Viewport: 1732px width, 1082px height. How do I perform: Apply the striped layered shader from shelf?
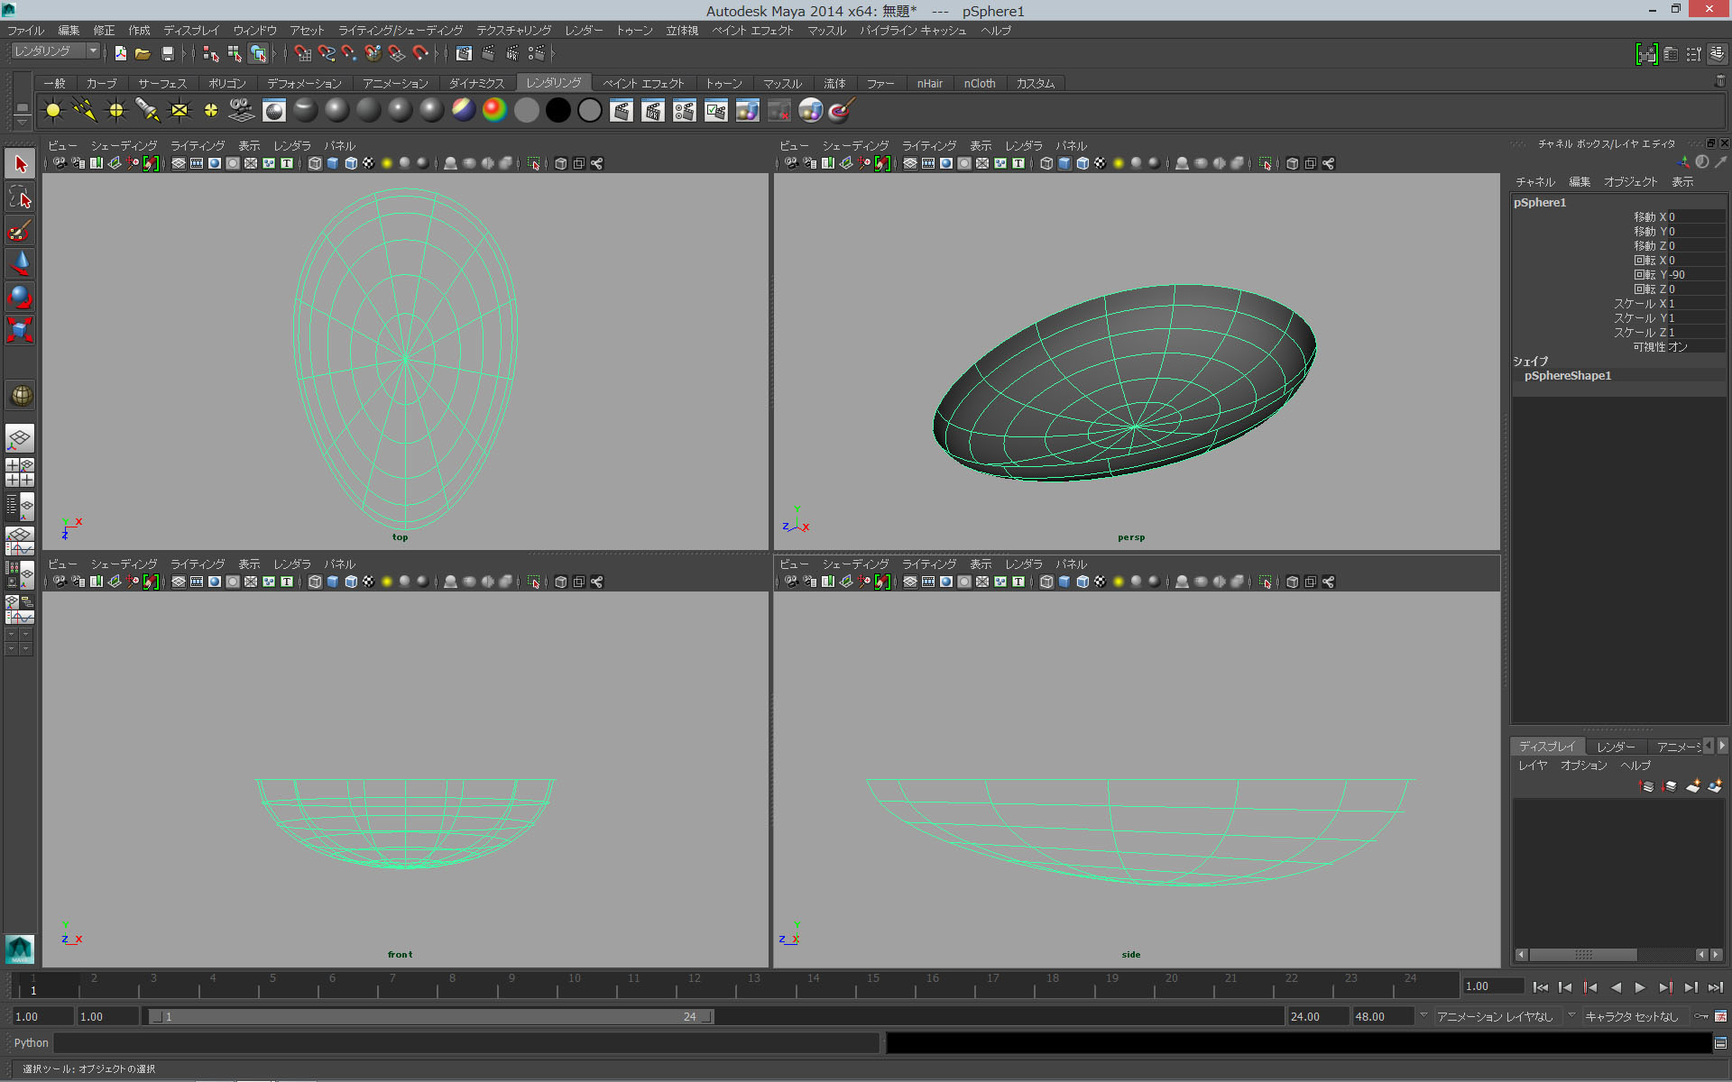[x=463, y=110]
